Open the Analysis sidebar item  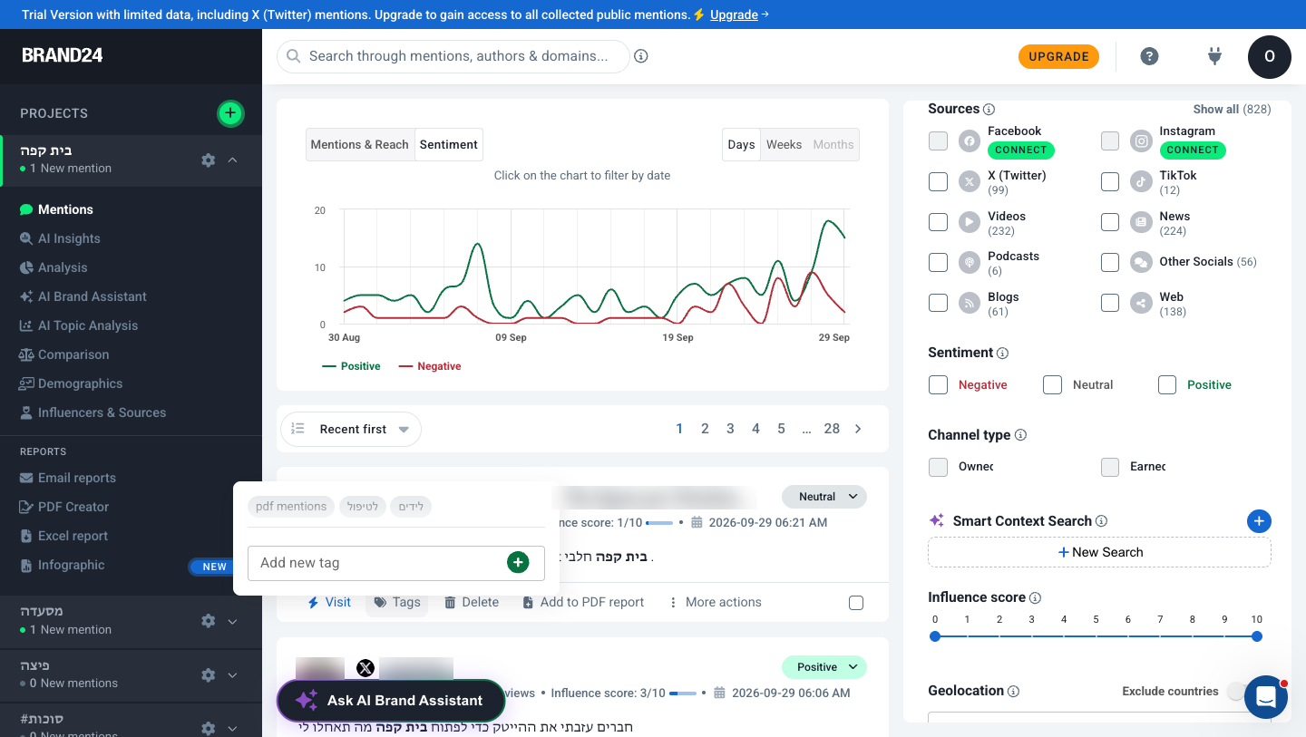(63, 267)
